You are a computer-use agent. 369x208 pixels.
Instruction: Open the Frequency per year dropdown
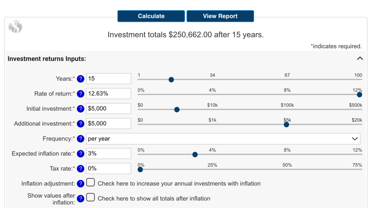(x=223, y=139)
